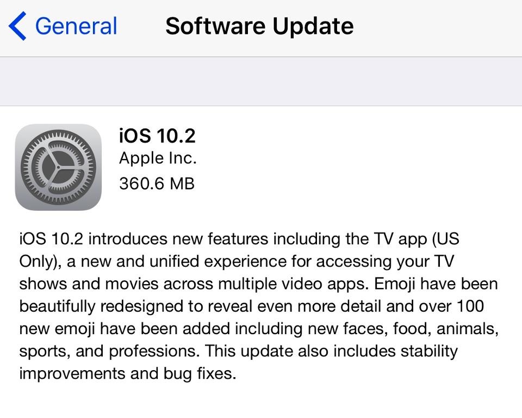Tap the Software Update page title
The image size is (522, 418).
coord(260,26)
